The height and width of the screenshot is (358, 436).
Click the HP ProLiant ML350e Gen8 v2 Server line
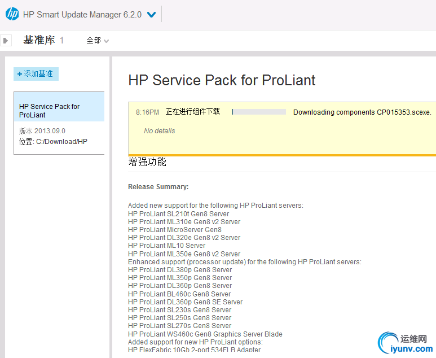pyautogui.click(x=184, y=254)
